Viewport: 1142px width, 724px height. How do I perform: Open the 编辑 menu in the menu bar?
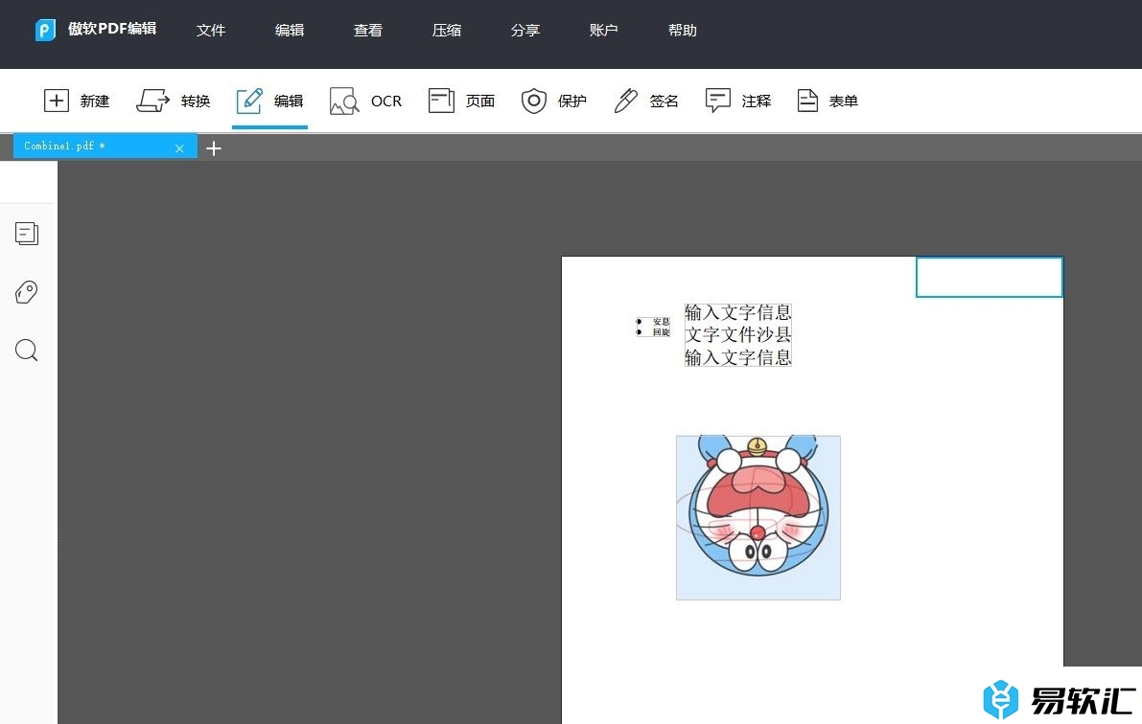pyautogui.click(x=290, y=31)
